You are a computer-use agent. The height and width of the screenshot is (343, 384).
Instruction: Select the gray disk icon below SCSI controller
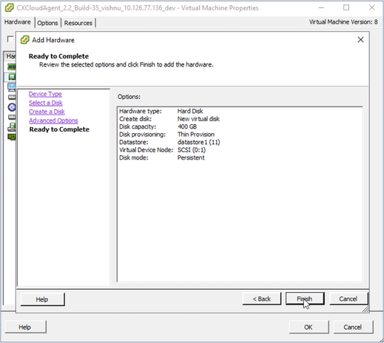click(x=12, y=117)
